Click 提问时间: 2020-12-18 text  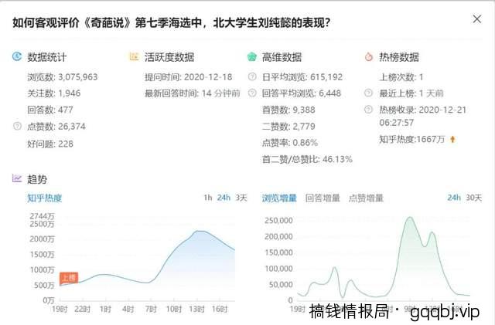click(x=189, y=77)
